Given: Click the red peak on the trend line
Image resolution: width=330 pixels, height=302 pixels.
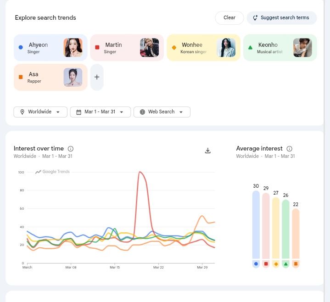Looking at the screenshot, I should click(x=140, y=172).
